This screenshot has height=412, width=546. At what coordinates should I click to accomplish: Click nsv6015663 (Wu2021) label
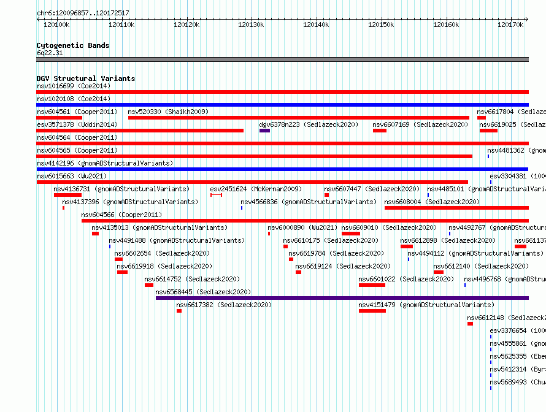[x=72, y=176]
